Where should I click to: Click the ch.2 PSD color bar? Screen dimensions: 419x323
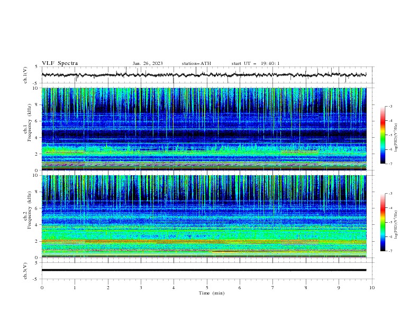tap(382, 222)
